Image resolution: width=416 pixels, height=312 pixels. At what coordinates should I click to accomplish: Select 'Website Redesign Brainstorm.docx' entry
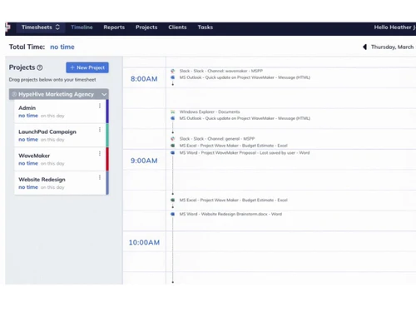coord(230,214)
